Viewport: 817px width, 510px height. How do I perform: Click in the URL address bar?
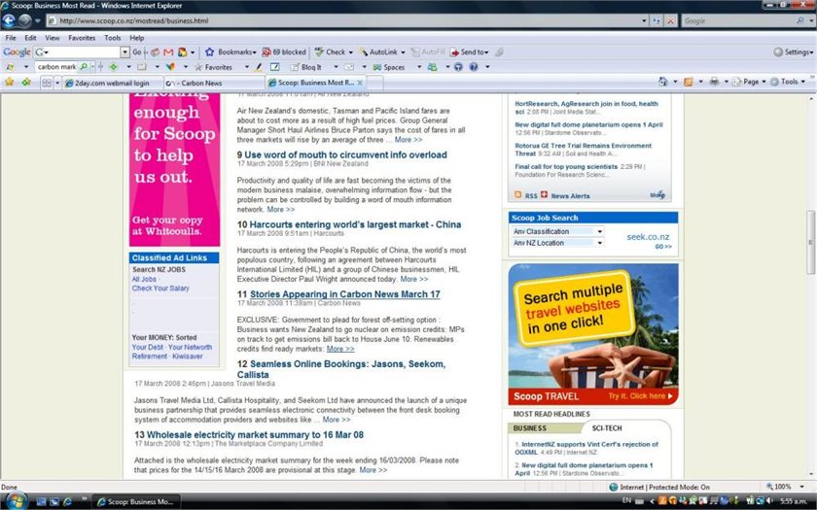click(344, 20)
